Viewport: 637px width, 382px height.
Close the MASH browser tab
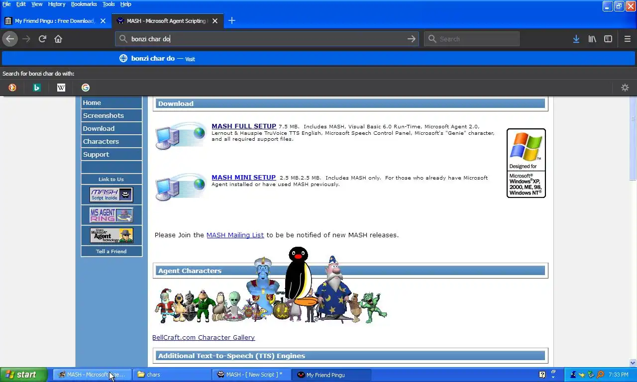215,21
